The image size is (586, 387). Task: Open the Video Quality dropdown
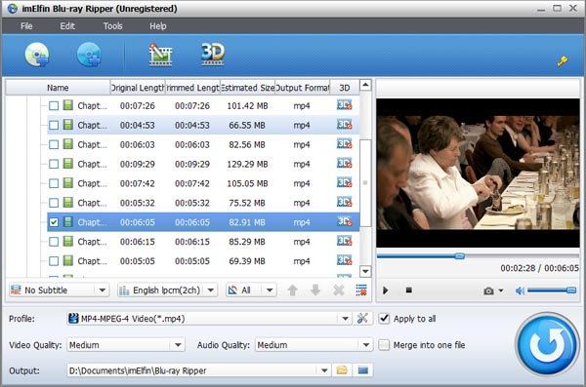pyautogui.click(x=126, y=345)
